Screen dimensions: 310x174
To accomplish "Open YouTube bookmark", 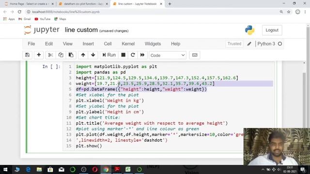I will 42,19.
